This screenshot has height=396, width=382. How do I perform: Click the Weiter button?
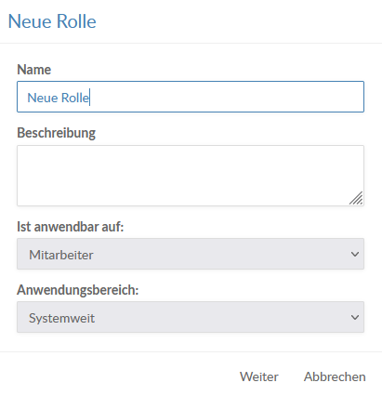pos(259,376)
